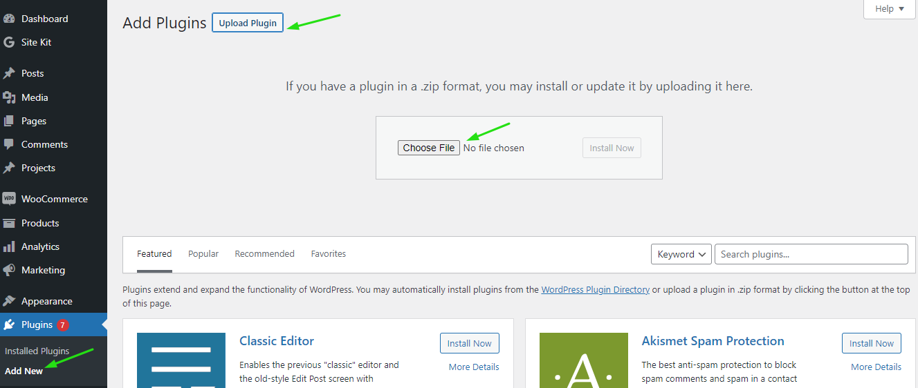Install the Classic Editor plugin

470,343
